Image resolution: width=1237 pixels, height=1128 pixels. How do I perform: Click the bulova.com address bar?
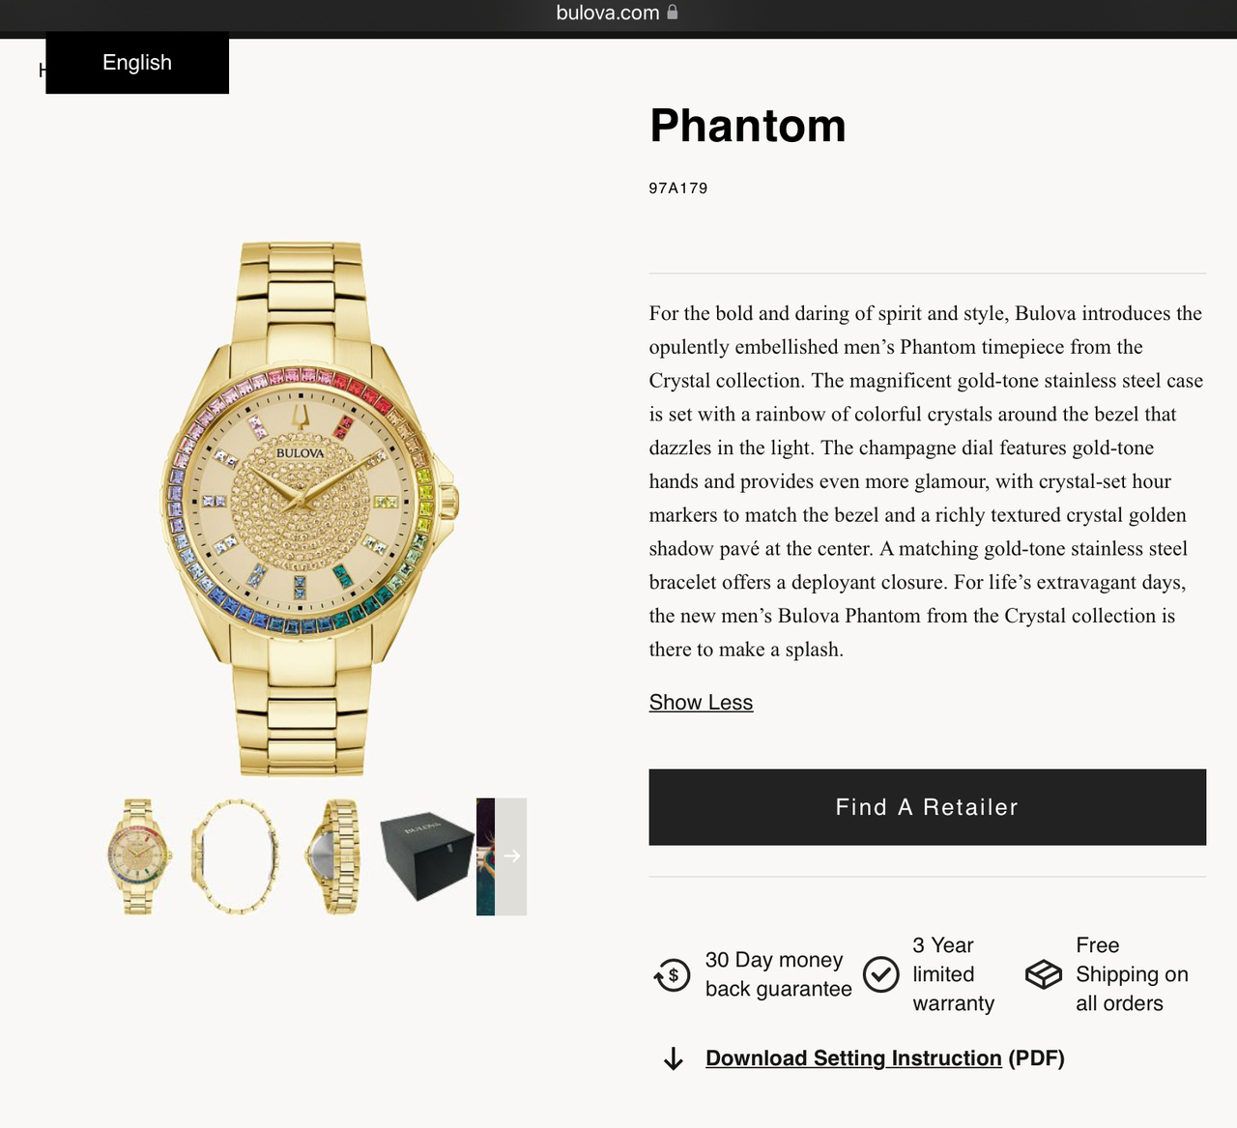tap(608, 13)
